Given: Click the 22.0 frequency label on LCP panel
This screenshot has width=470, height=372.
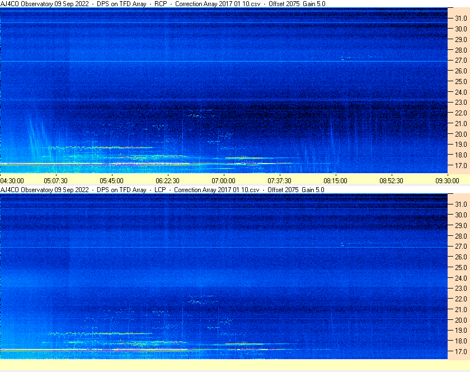Looking at the screenshot, I should [461, 299].
